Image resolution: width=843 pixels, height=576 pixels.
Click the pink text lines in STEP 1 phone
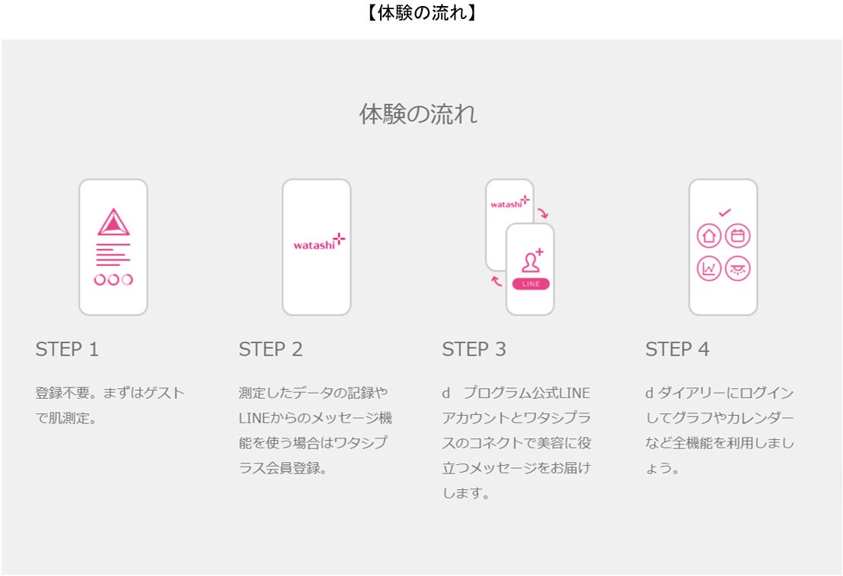[x=113, y=255]
